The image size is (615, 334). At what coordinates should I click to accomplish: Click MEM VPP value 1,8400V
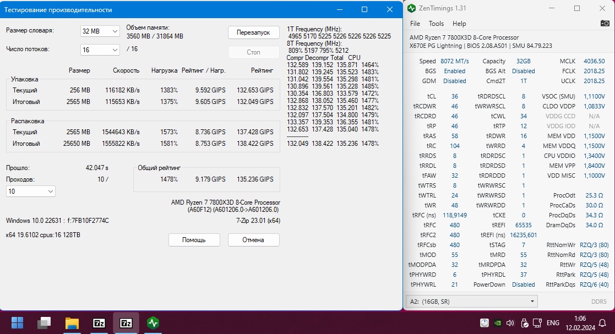pyautogui.click(x=594, y=166)
